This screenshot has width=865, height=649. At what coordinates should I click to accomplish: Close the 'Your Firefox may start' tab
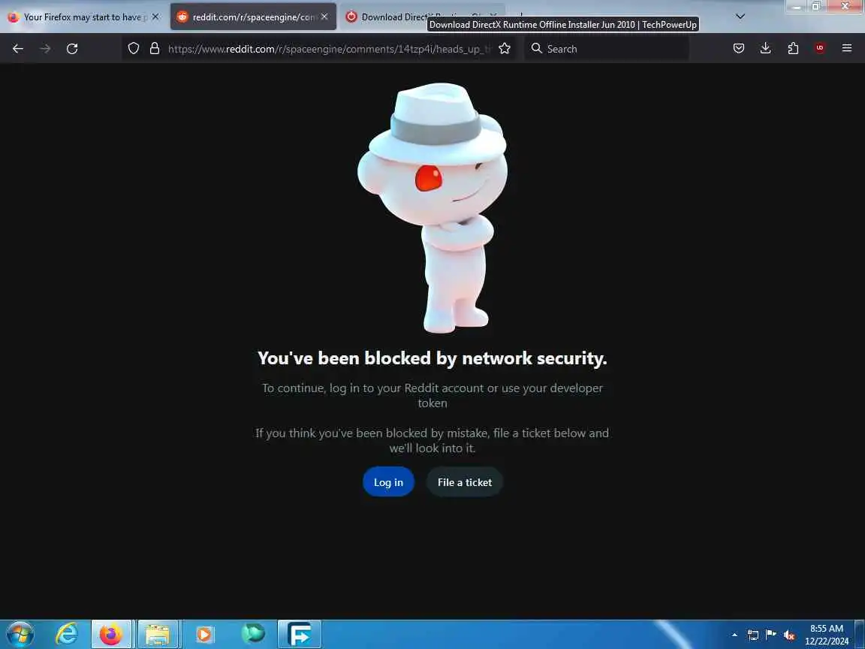[x=155, y=17]
